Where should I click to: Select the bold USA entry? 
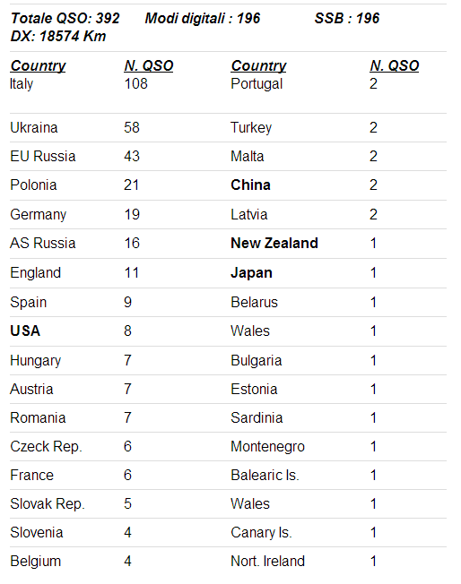coord(25,331)
